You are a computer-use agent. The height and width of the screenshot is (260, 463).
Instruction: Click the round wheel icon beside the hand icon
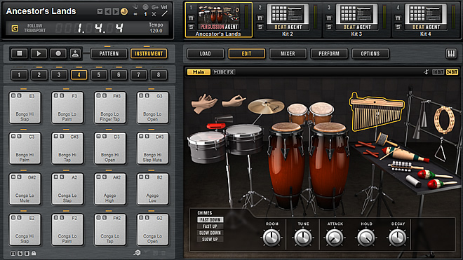(x=145, y=7)
